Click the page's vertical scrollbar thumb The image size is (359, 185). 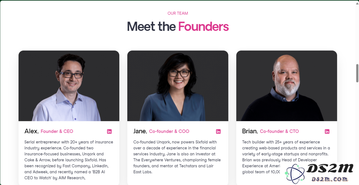pos(357,73)
